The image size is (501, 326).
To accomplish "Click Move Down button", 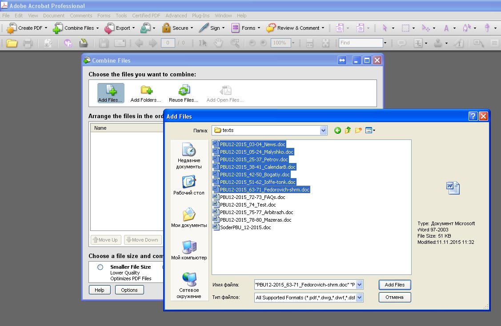I will (143, 240).
